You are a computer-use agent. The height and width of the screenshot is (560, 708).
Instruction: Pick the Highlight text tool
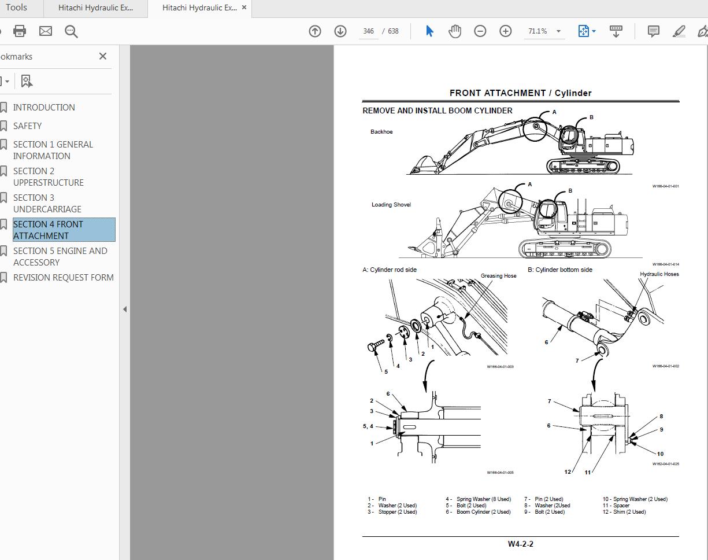pyautogui.click(x=679, y=31)
